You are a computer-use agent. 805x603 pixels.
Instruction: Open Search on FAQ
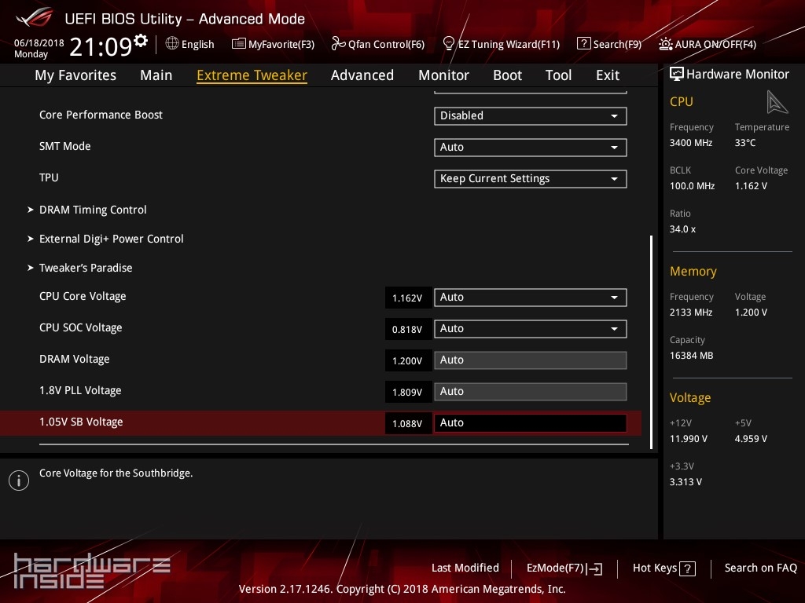[x=760, y=568]
